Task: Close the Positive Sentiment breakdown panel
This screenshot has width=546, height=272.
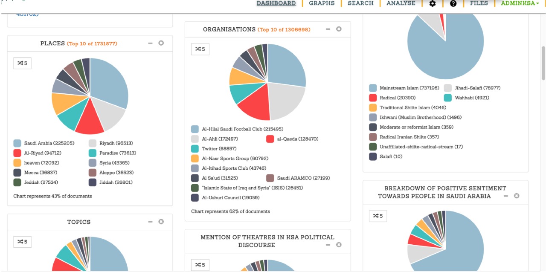Action: pyautogui.click(x=517, y=196)
